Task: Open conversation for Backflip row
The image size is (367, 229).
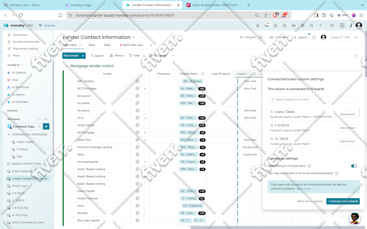Action: pyautogui.click(x=138, y=213)
